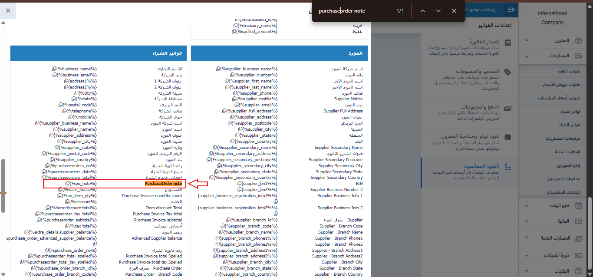The width and height of the screenshot is (593, 277).
Task: Click the accounting entries (القيود المحاسبية) settings icon
Action: 508,168
